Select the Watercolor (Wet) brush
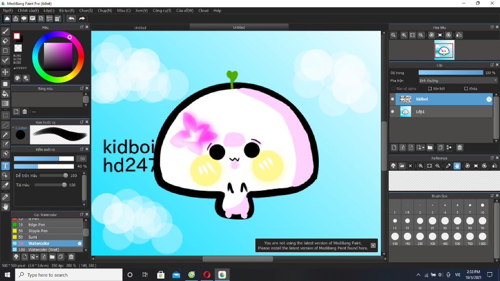Screen dimensions: 500x281 point(47,249)
